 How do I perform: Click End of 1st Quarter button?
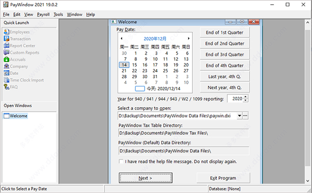[x=225, y=32]
